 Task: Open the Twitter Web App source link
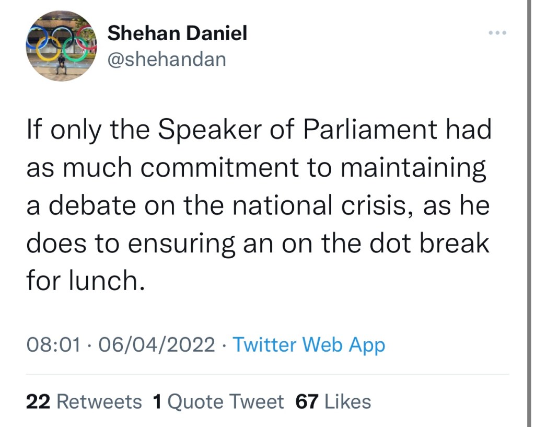click(308, 345)
